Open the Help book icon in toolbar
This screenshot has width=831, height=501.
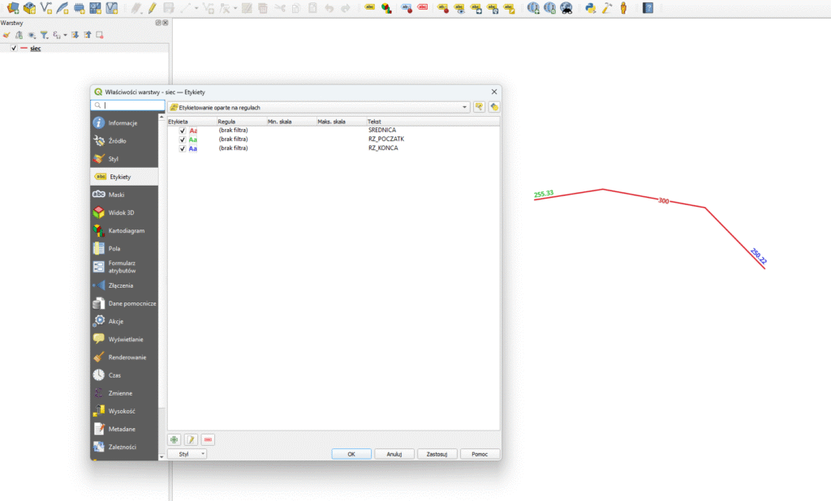(647, 8)
